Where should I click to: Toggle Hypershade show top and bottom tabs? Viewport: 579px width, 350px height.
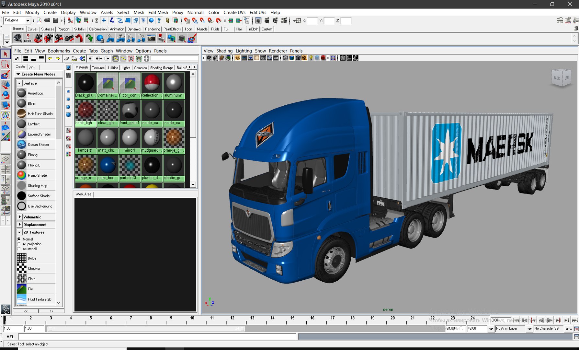coord(26,58)
